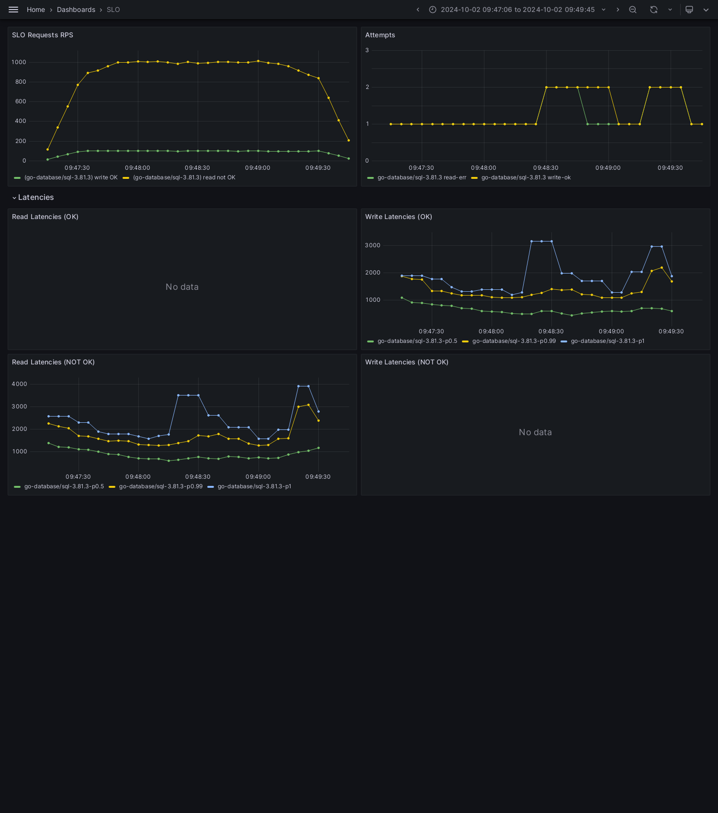Open Write Latencies (NOT OK) panel title

[407, 362]
